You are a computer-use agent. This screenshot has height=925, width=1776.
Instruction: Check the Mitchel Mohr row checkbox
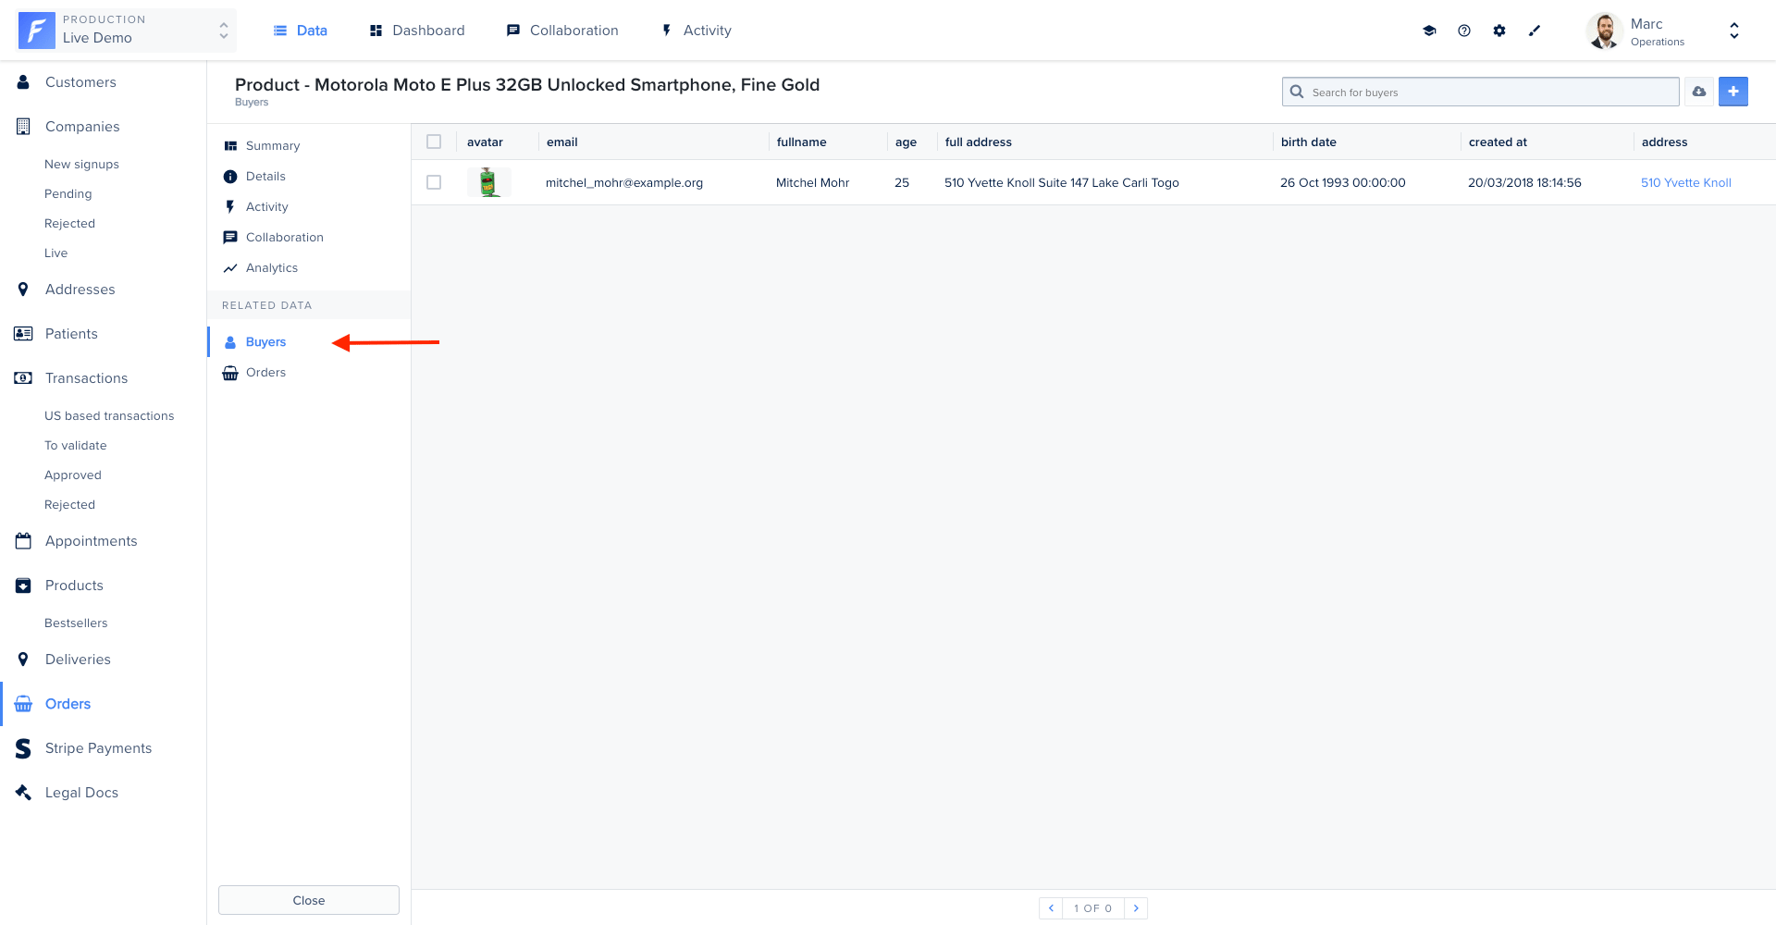[x=434, y=182]
